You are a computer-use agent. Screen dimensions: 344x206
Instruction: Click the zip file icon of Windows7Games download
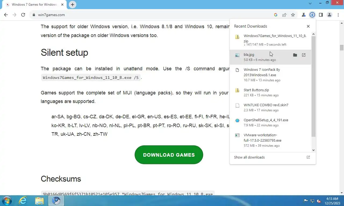coord(237,37)
